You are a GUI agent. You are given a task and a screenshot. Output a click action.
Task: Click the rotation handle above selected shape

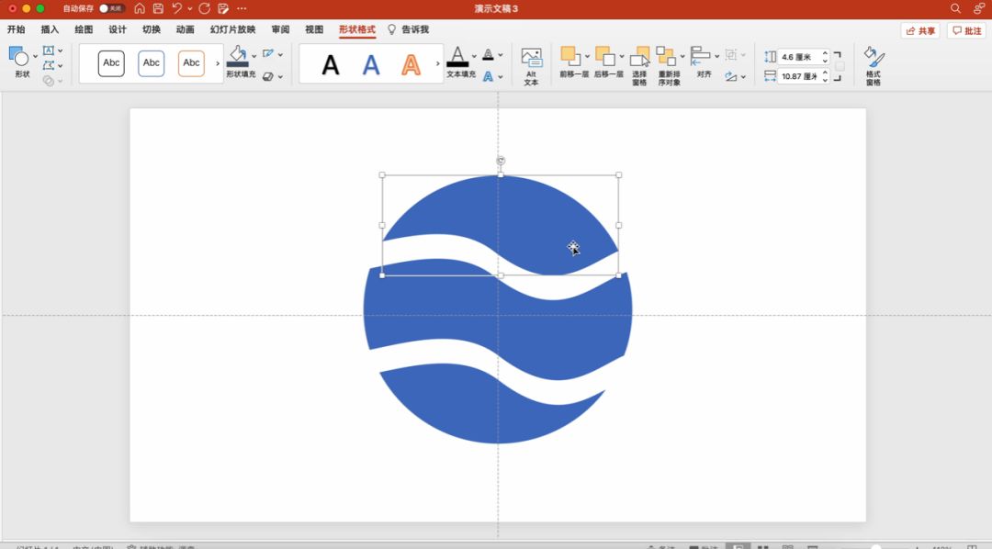501,161
